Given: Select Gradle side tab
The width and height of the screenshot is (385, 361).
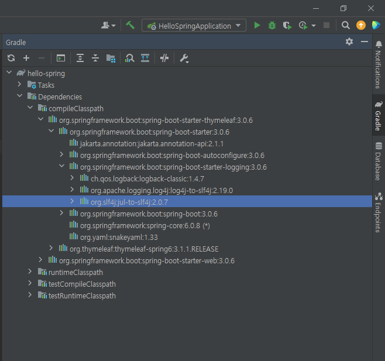Looking at the screenshot, I should (379, 116).
